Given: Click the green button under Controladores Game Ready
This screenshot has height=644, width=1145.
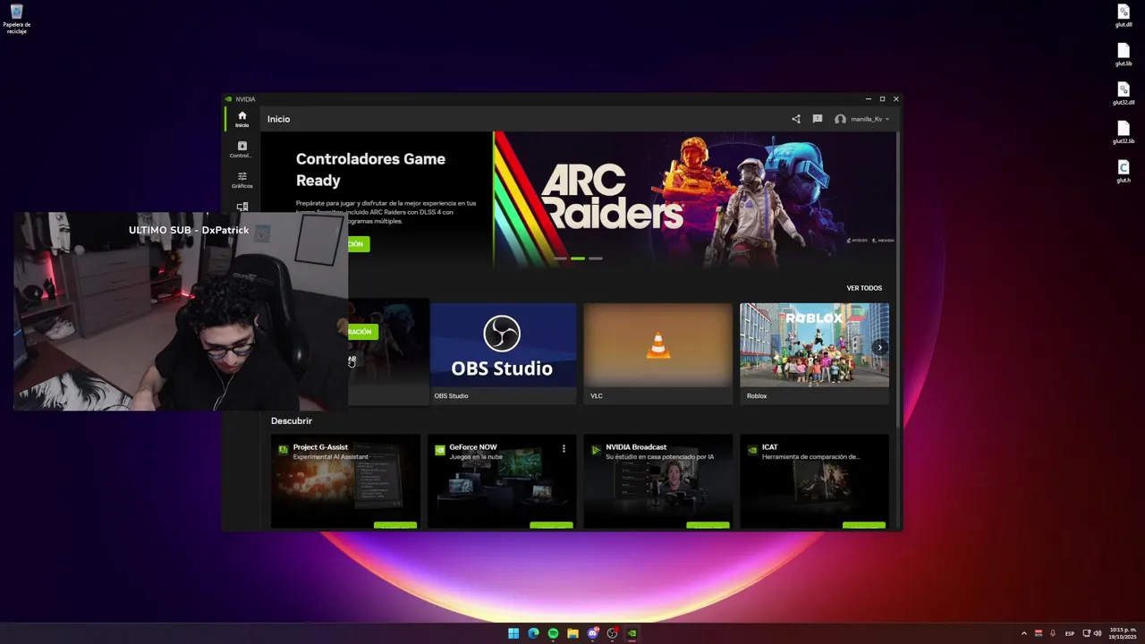Looking at the screenshot, I should pyautogui.click(x=358, y=244).
